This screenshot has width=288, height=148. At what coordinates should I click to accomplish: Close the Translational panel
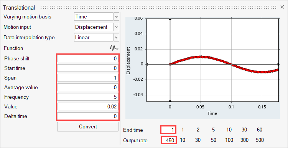click(x=282, y=7)
